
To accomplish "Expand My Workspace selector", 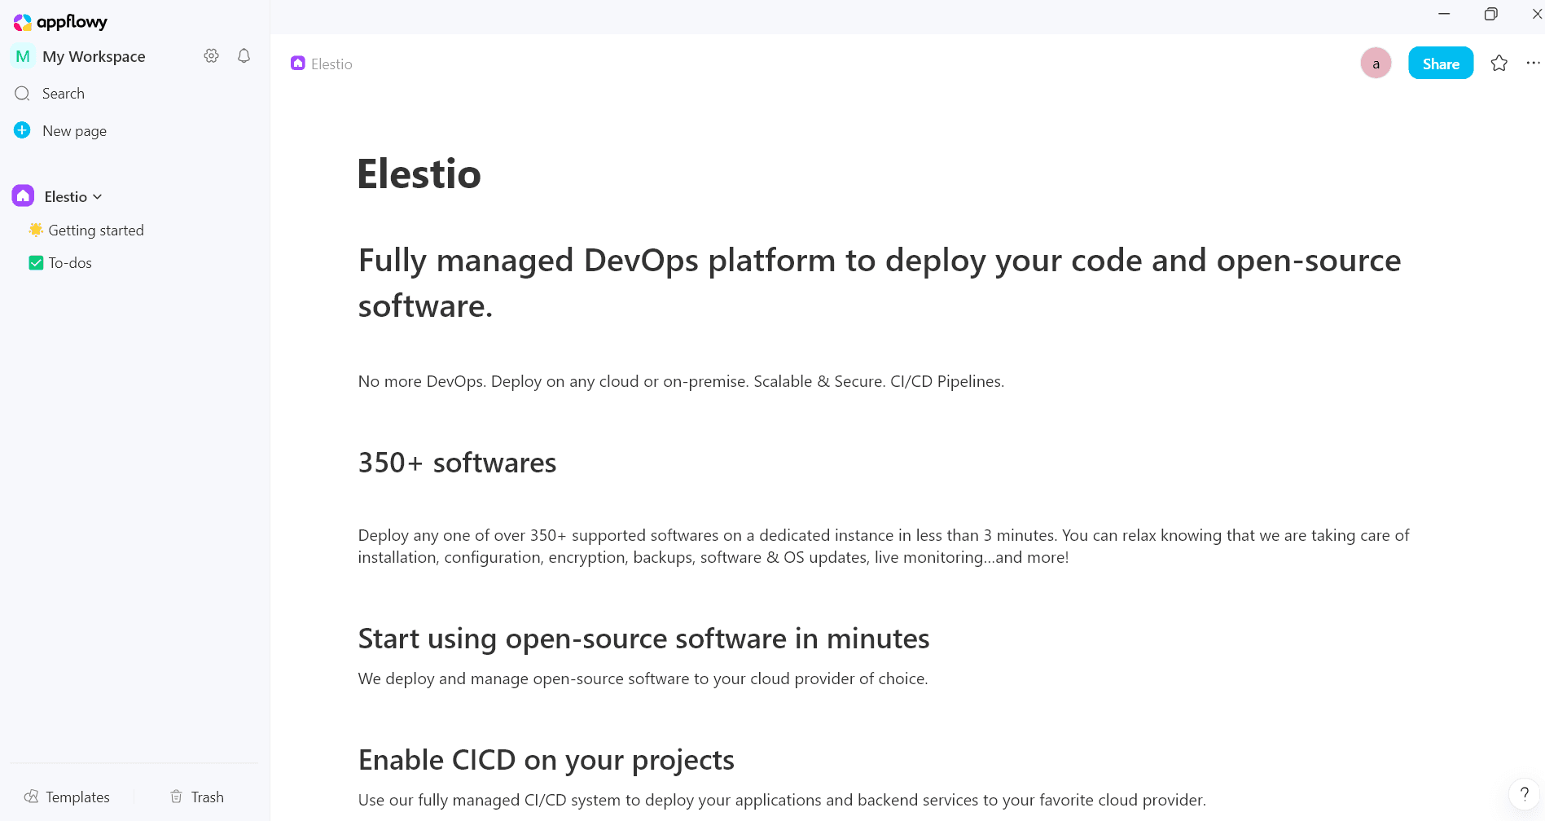I will coord(94,56).
